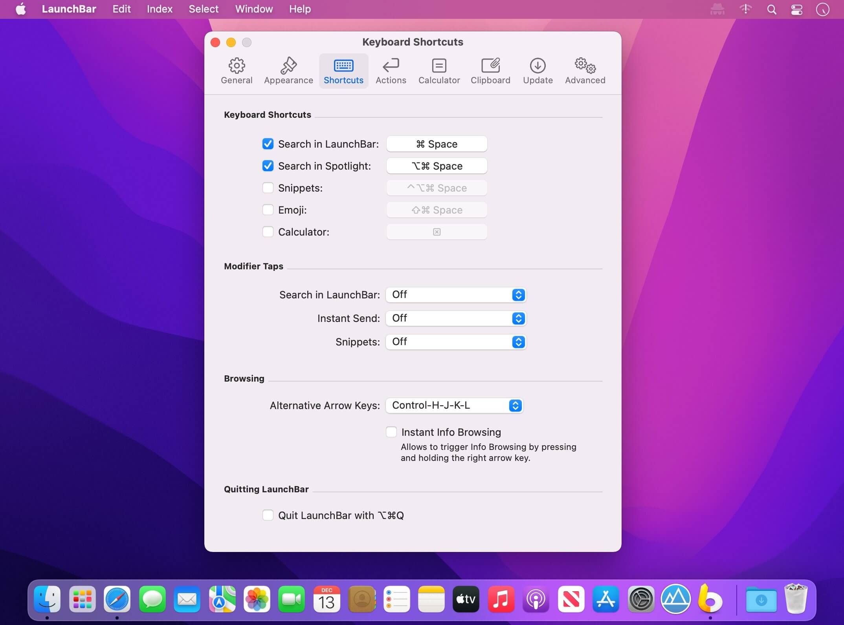
Task: Minimize the Keyboard Shortcuts window
Action: click(x=231, y=42)
